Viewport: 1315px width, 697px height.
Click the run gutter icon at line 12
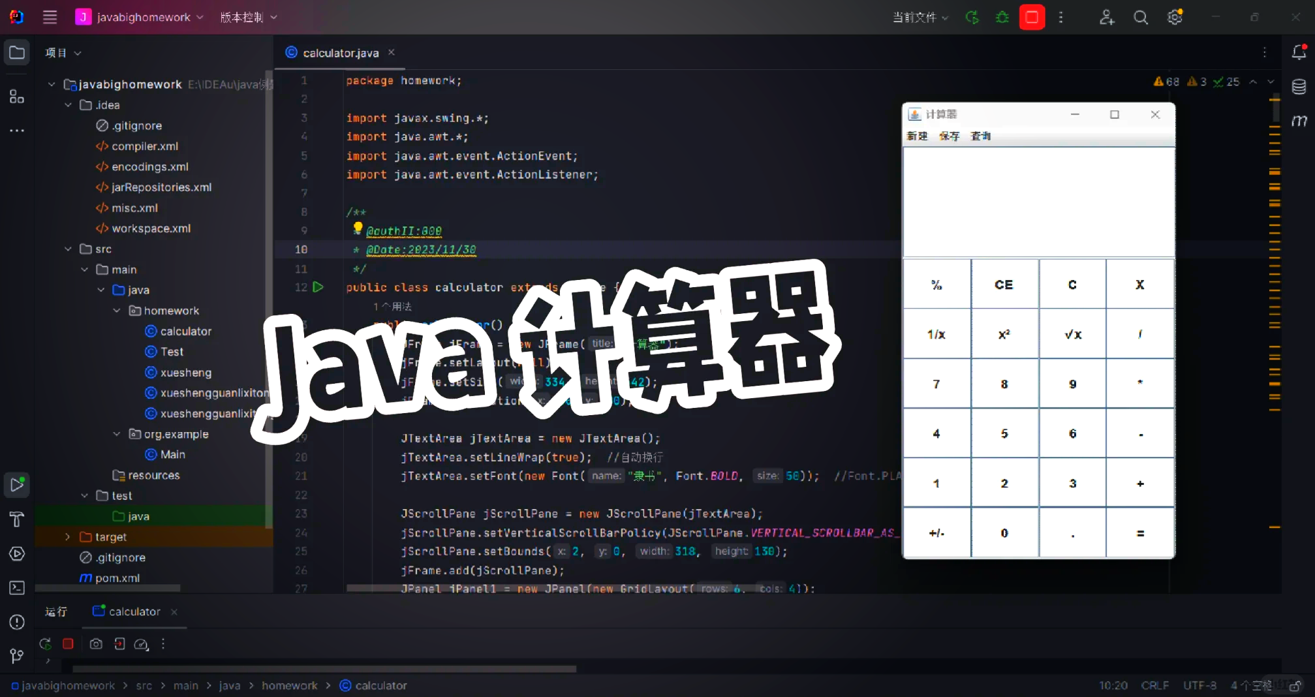pyautogui.click(x=318, y=287)
